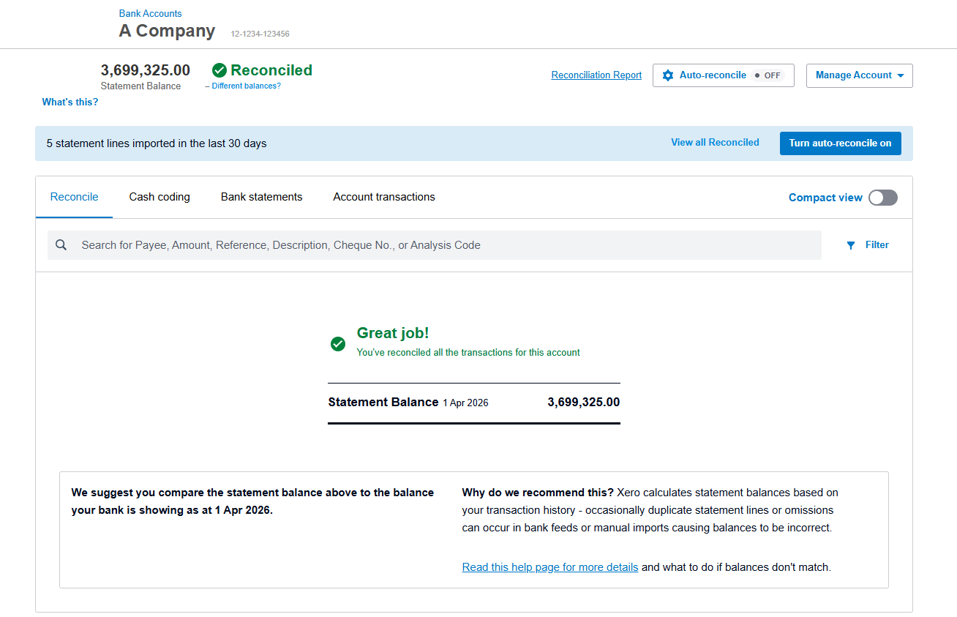The image size is (957, 617).
Task: Click the top 3,699,325.00 statement balance
Action: (x=146, y=70)
